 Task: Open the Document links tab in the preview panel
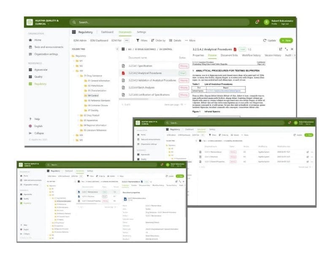229,55
